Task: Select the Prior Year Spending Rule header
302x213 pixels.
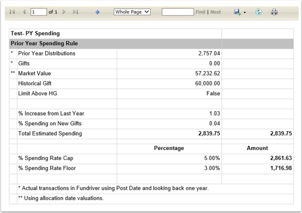Action: click(x=44, y=43)
